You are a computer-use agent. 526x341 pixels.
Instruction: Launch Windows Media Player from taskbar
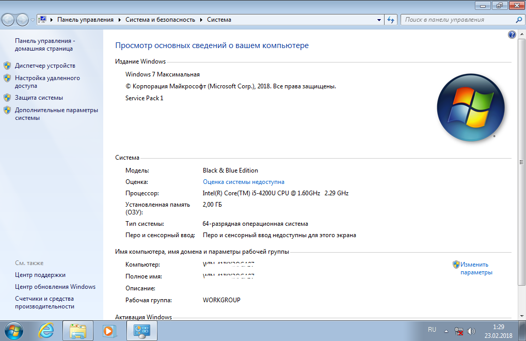point(109,331)
